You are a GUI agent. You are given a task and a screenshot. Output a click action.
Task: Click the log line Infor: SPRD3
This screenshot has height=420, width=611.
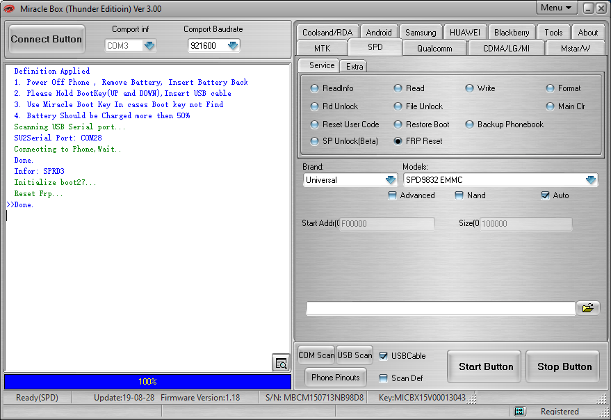(40, 171)
